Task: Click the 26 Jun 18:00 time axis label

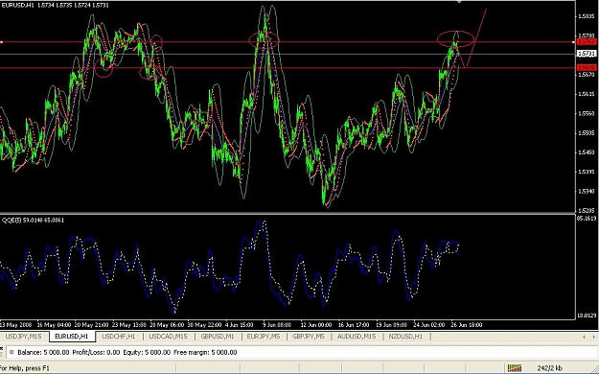Action: click(x=467, y=325)
